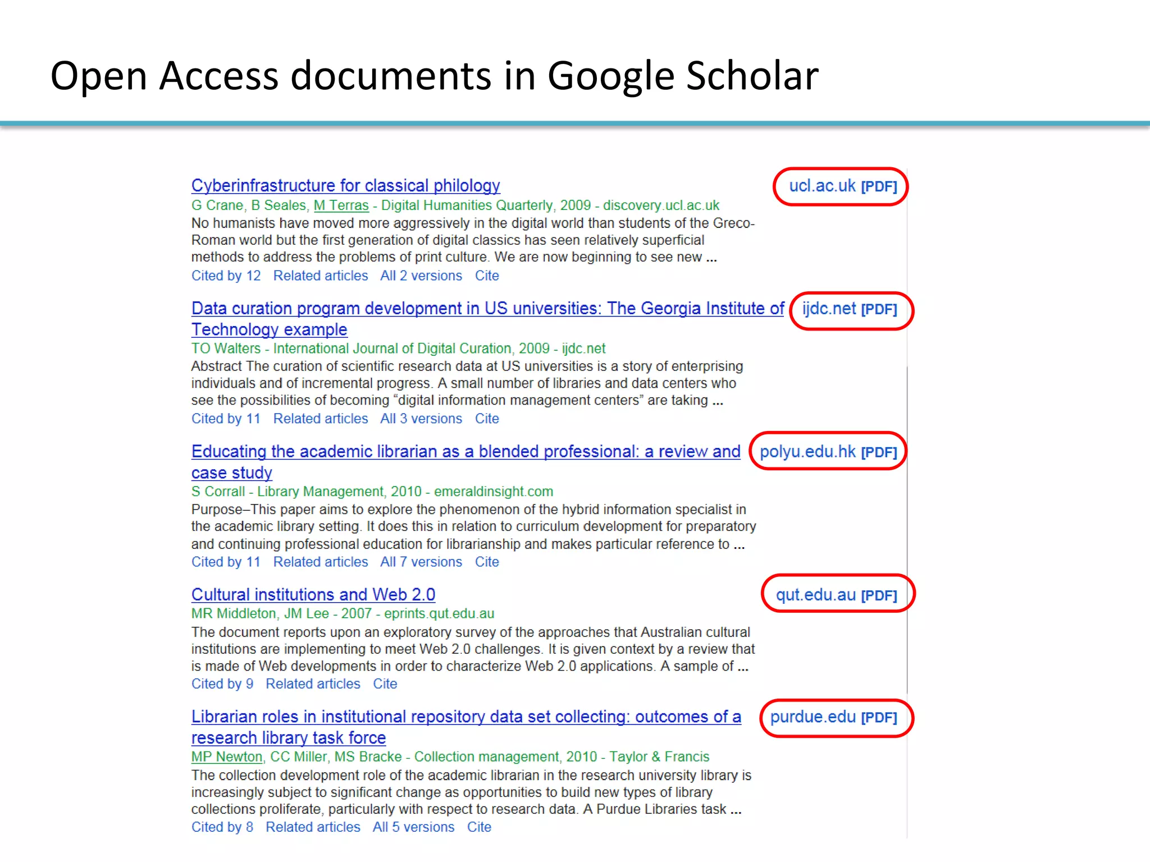Select text 'Taylor & Francis' publisher
The width and height of the screenshot is (1150, 862).
(x=659, y=757)
